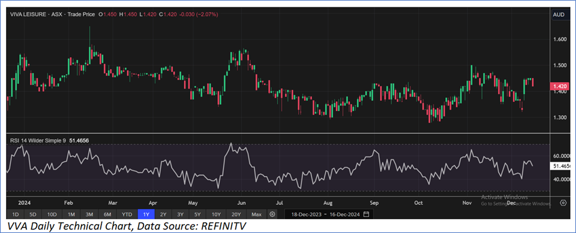Select the 20Y time range
This screenshot has height=233, width=576.
236,214
